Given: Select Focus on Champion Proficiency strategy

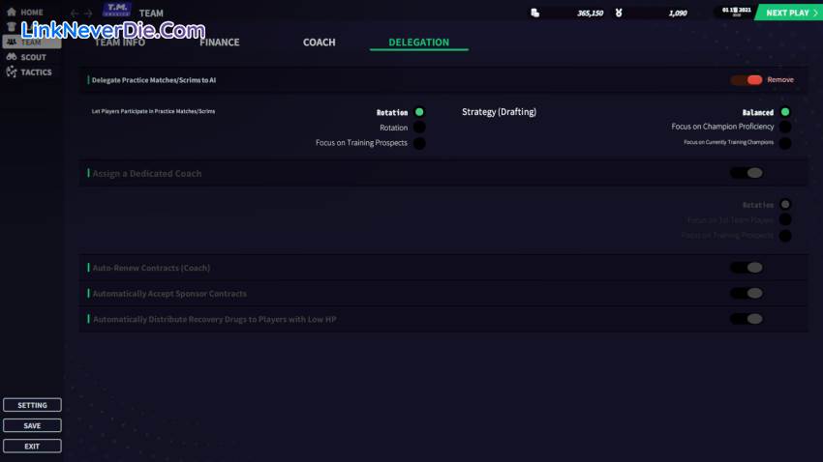Looking at the screenshot, I should [x=785, y=127].
